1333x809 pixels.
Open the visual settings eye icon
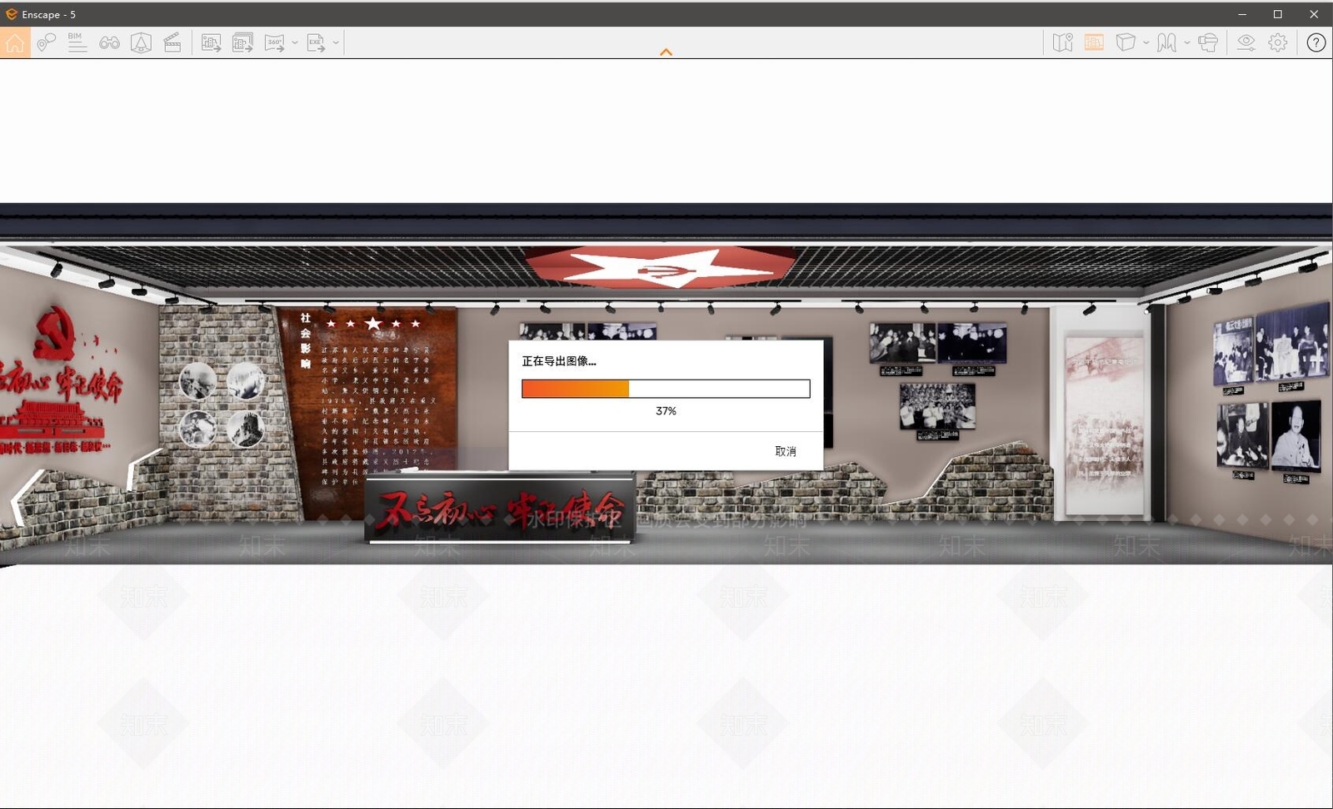tap(1246, 42)
